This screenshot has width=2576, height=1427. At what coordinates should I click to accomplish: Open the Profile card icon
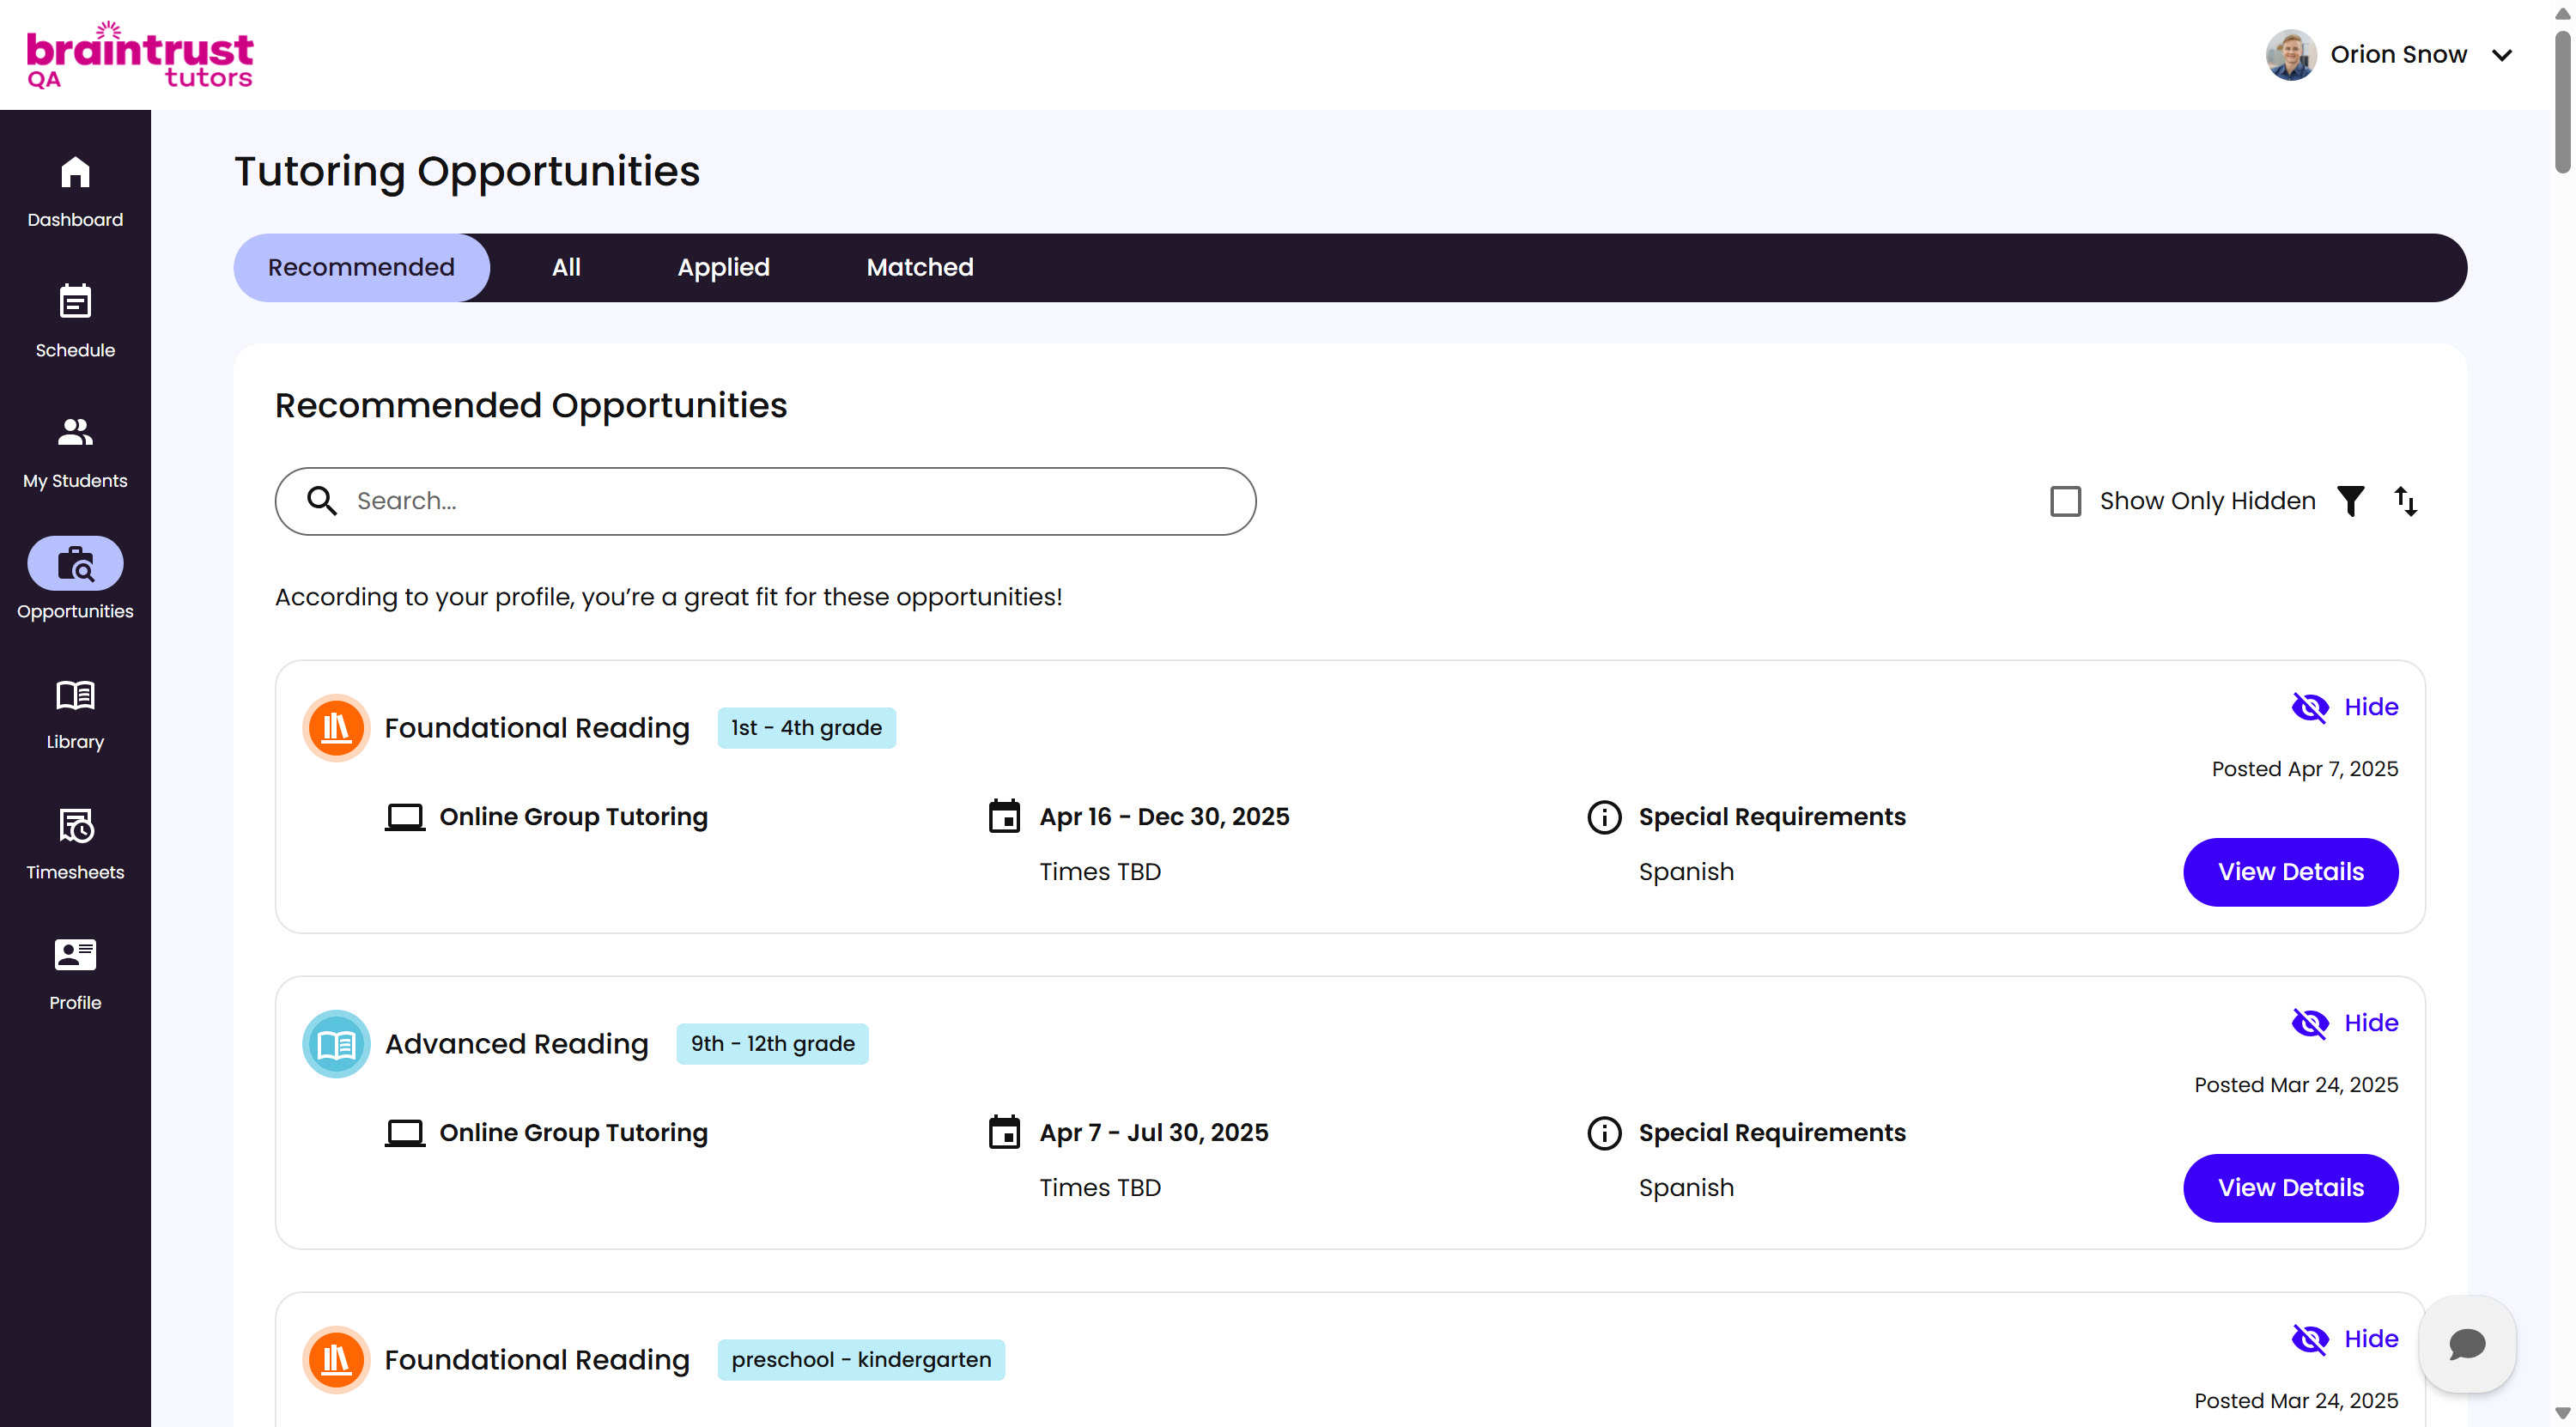coord(75,955)
